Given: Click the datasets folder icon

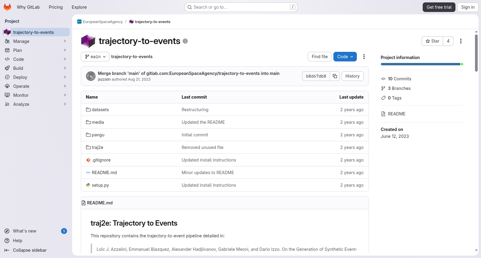Looking at the screenshot, I should 88,110.
